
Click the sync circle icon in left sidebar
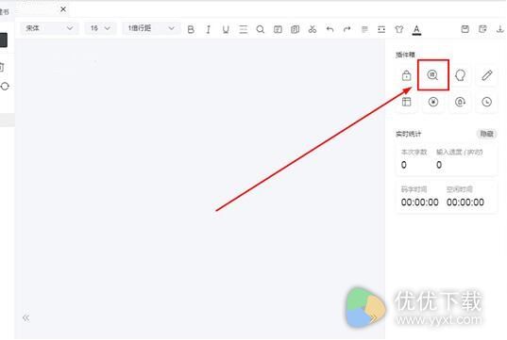(x=5, y=87)
